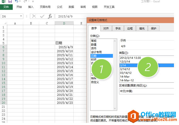
Task: Expand the quick access toolbar customize arrow
Action: pyautogui.click(x=33, y=1)
